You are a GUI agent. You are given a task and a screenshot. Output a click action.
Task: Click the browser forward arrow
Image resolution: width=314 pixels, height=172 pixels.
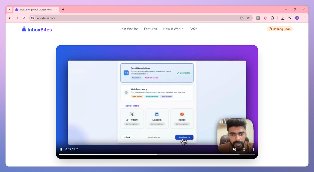pyautogui.click(x=17, y=18)
